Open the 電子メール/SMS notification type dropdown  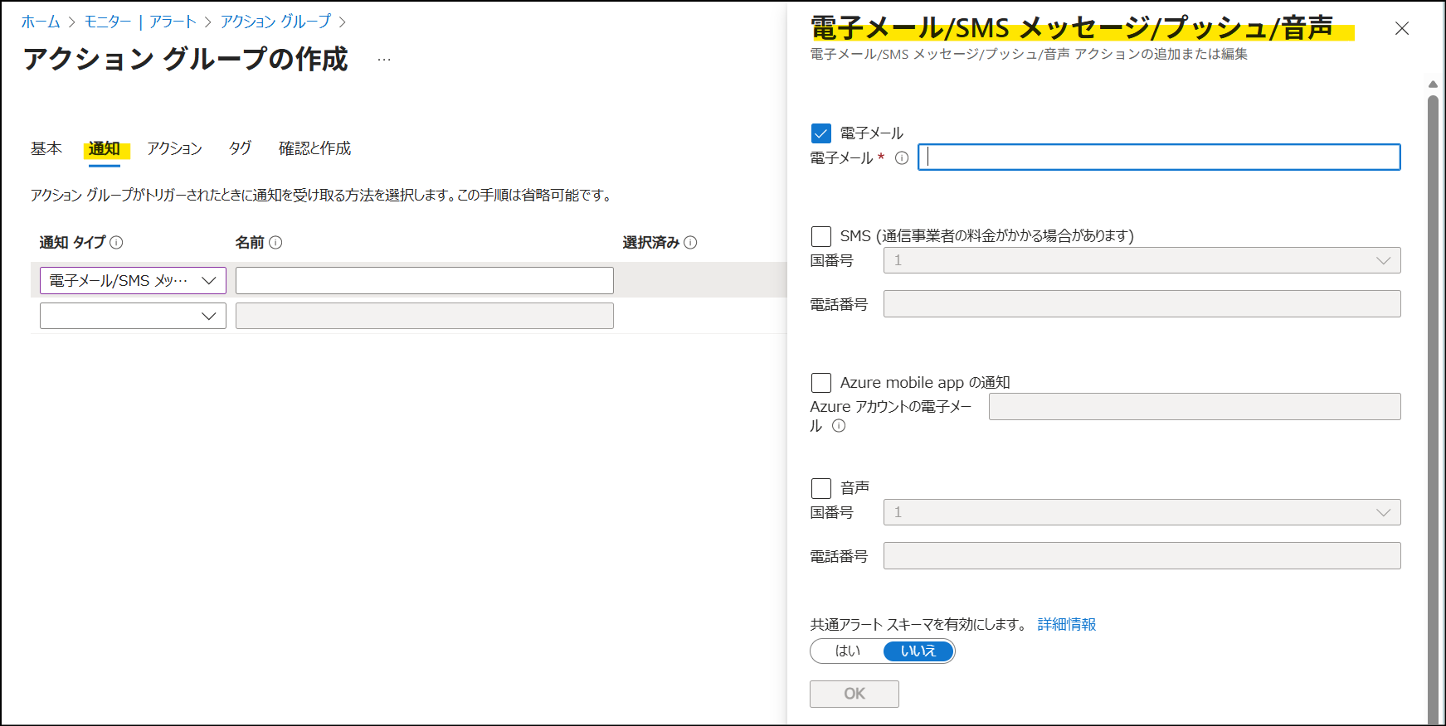pyautogui.click(x=133, y=281)
